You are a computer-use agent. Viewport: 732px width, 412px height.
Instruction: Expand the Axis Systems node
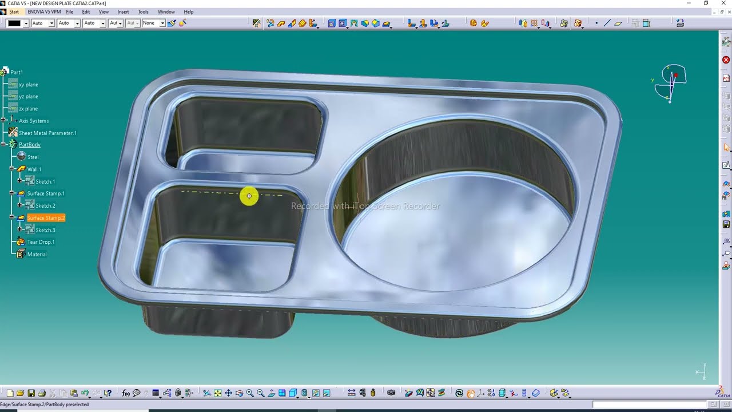(x=4, y=121)
